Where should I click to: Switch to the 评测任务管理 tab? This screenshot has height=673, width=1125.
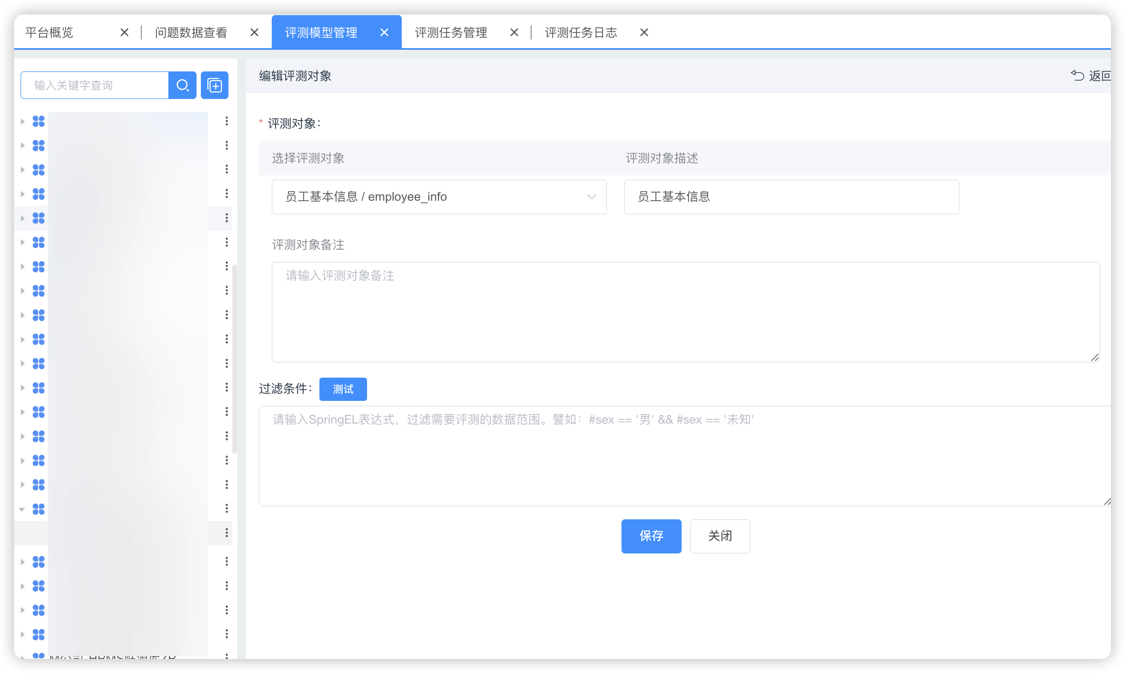click(x=451, y=32)
